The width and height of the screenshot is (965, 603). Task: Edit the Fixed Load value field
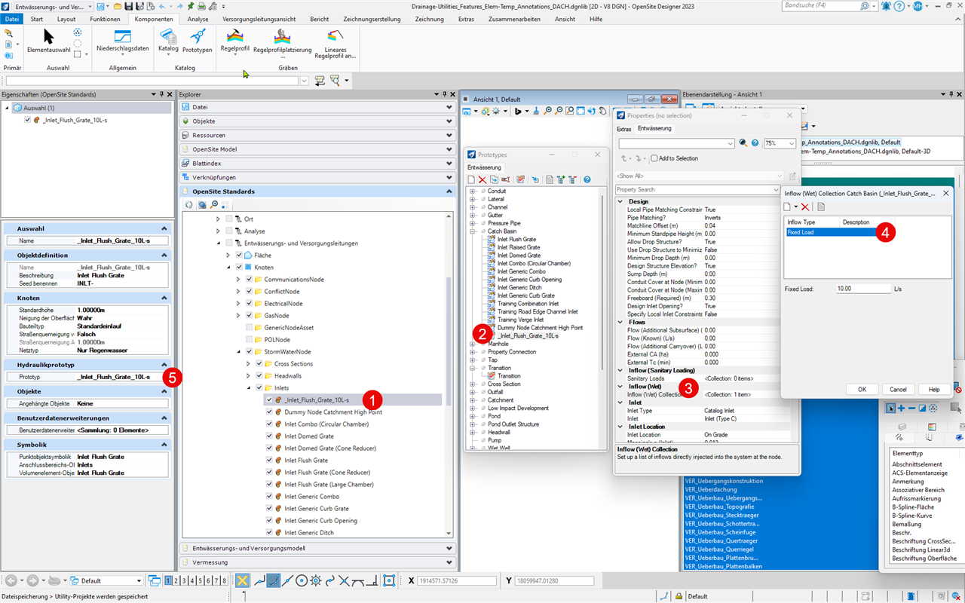tap(862, 289)
